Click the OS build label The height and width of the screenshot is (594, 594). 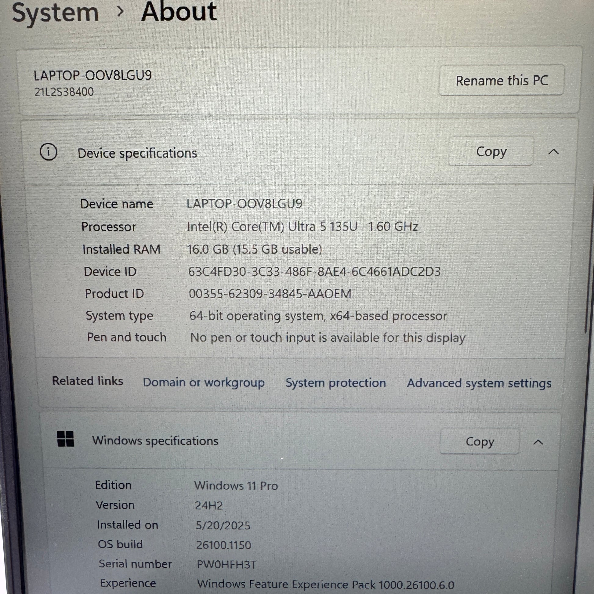[120, 544]
